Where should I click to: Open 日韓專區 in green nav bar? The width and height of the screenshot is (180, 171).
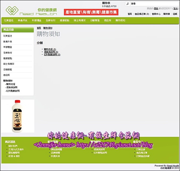[x=95, y=20]
